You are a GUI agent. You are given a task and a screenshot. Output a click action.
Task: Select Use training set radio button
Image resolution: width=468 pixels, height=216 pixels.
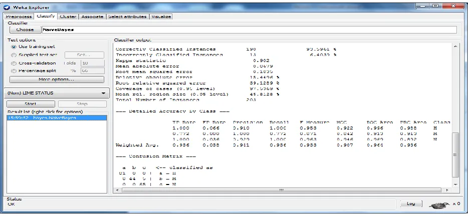pyautogui.click(x=14, y=47)
